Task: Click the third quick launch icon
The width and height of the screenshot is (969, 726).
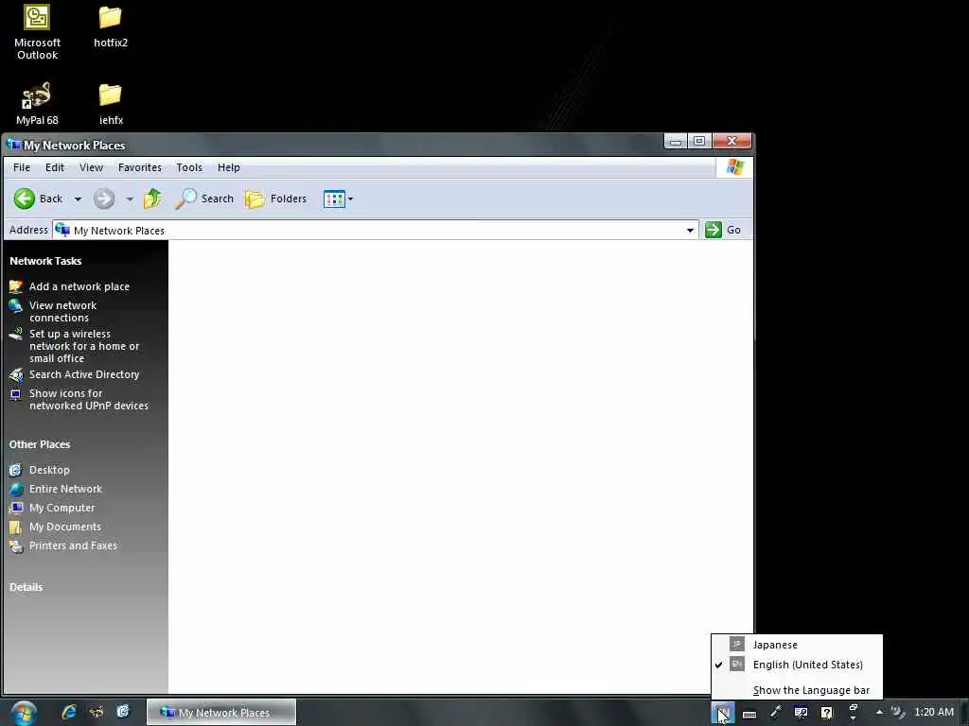Action: (x=123, y=712)
